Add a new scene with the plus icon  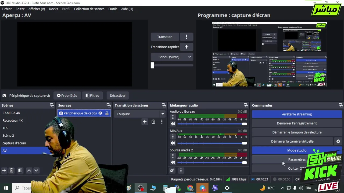point(4,170)
